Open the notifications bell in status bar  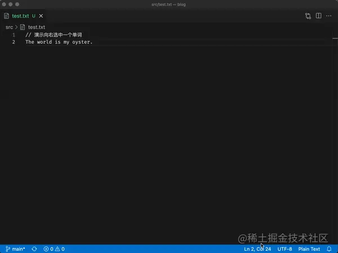tap(329, 249)
